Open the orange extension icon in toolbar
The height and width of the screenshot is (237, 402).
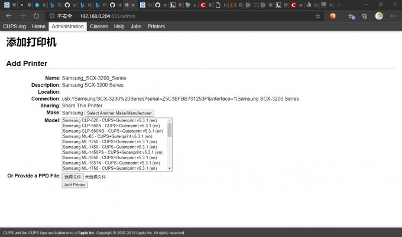click(333, 16)
